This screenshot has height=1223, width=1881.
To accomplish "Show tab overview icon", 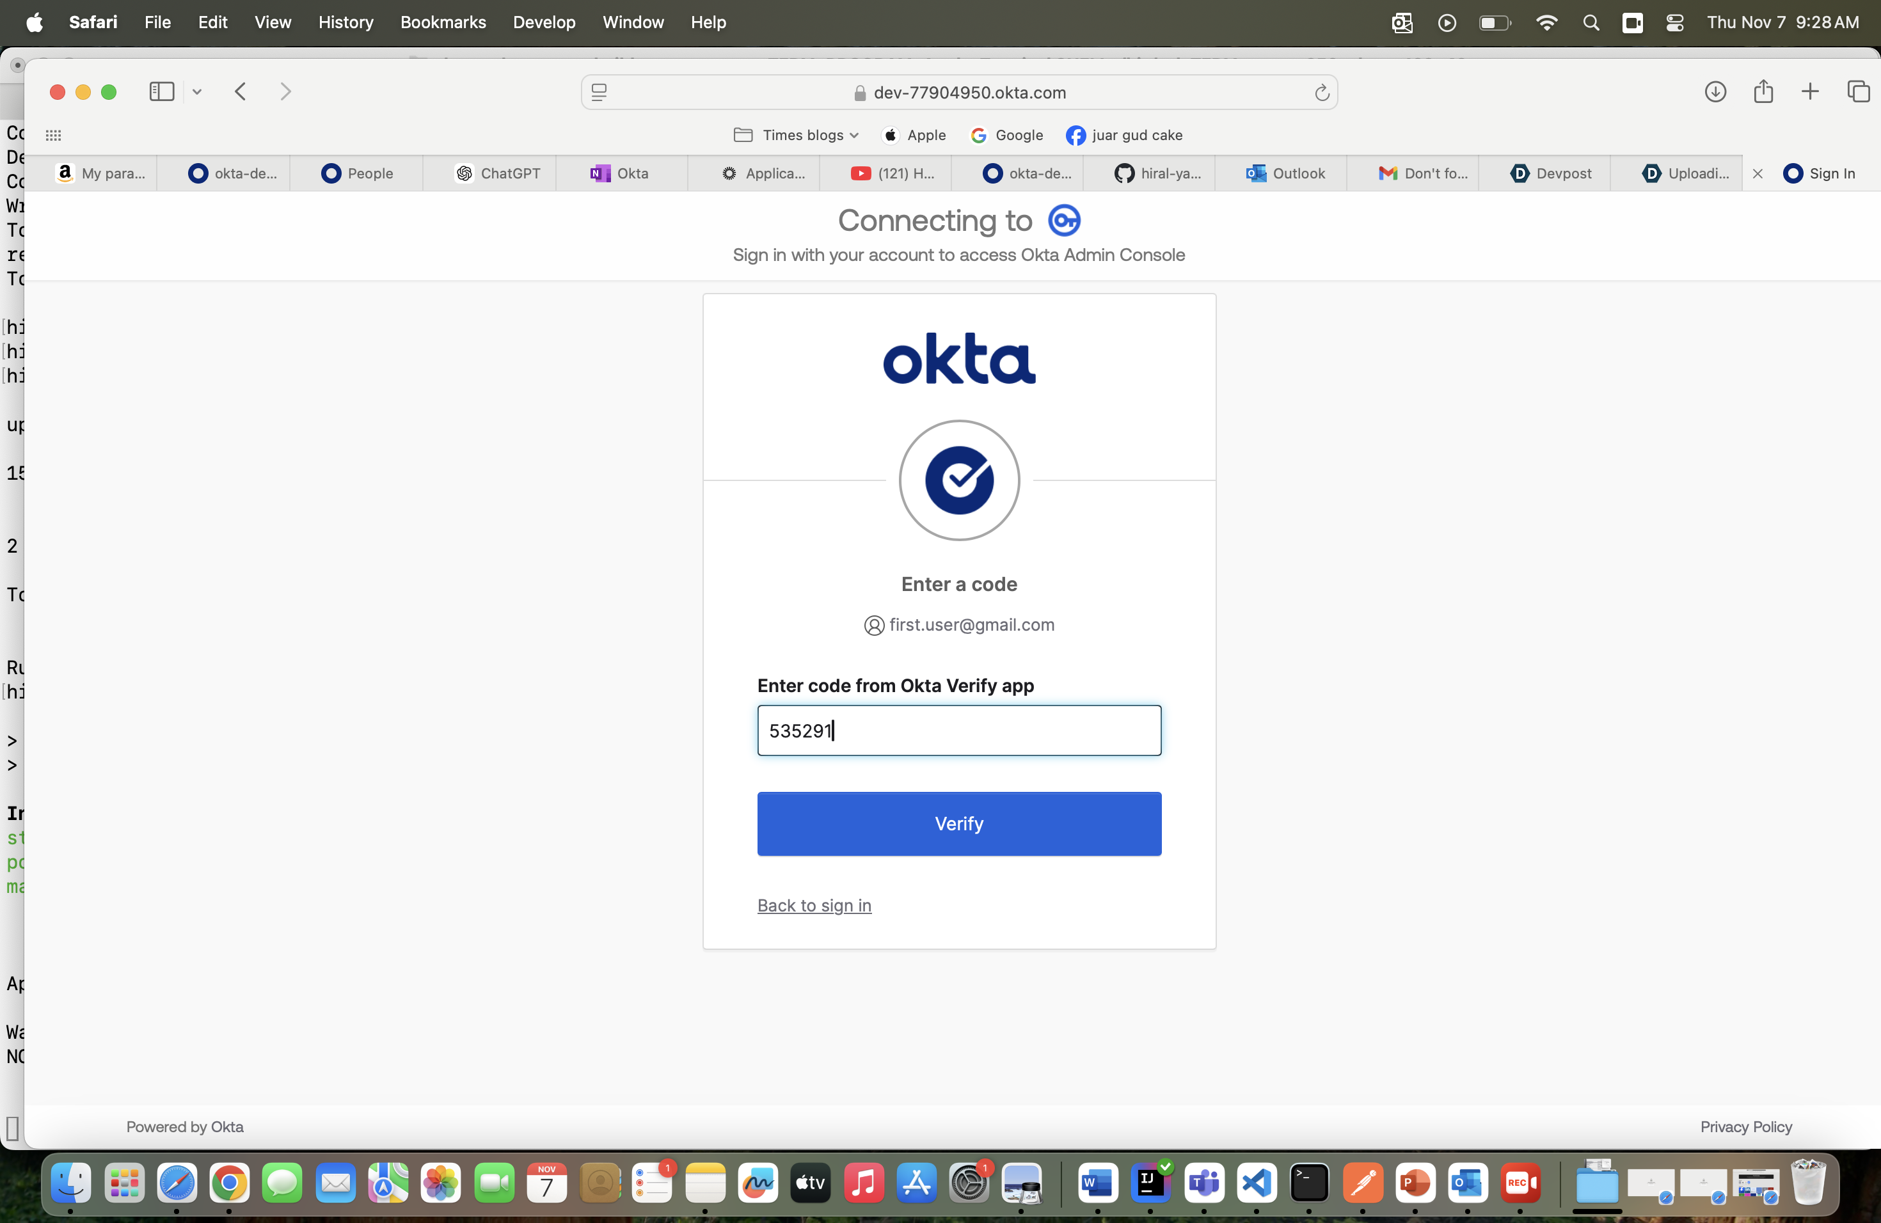I will coord(1857,91).
